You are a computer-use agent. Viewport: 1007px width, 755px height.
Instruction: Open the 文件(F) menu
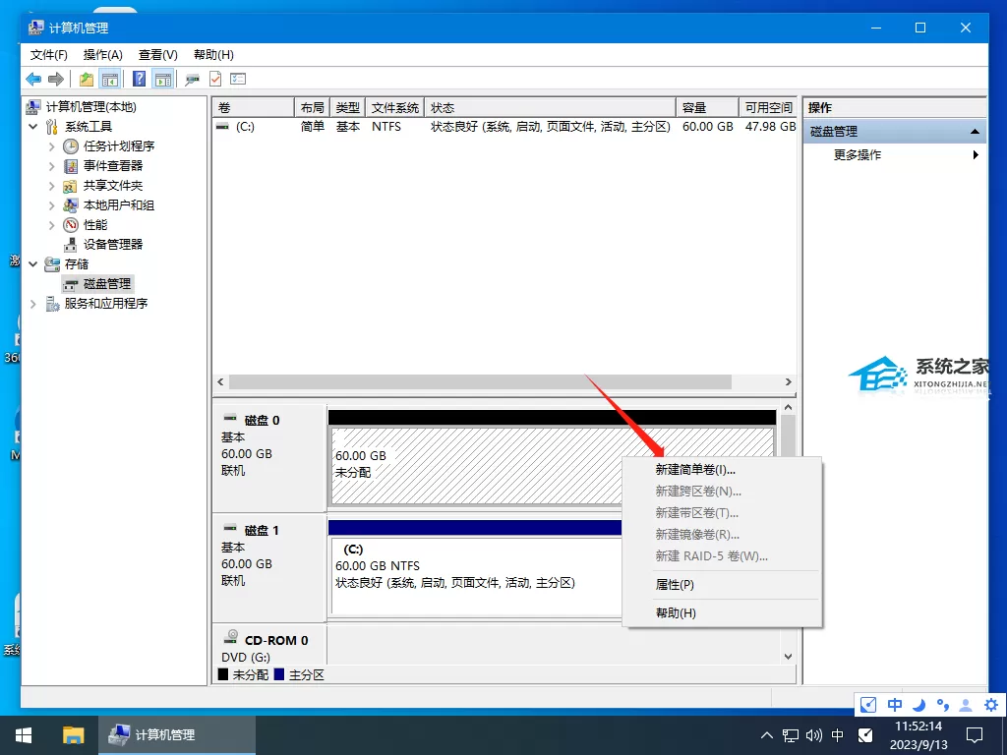pyautogui.click(x=49, y=55)
